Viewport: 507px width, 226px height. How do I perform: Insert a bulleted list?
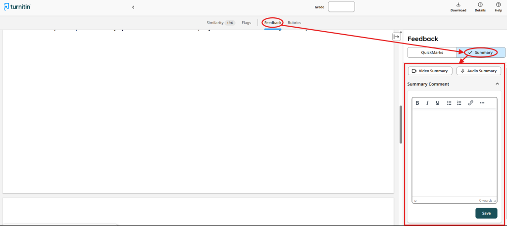(x=449, y=103)
